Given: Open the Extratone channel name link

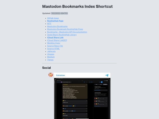Looking at the screenshot, I should tap(60, 76).
